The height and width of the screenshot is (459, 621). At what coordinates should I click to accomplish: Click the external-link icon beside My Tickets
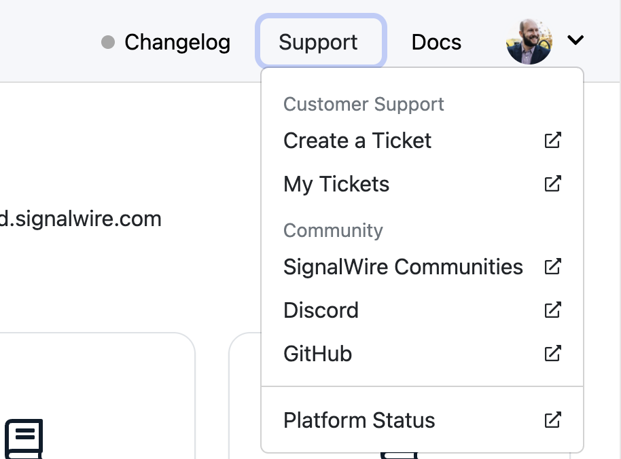tap(553, 184)
